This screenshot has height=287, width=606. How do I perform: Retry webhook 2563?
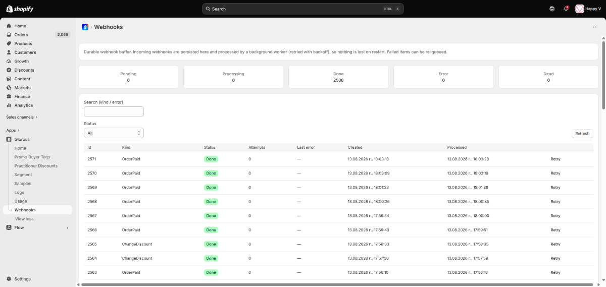555,272
